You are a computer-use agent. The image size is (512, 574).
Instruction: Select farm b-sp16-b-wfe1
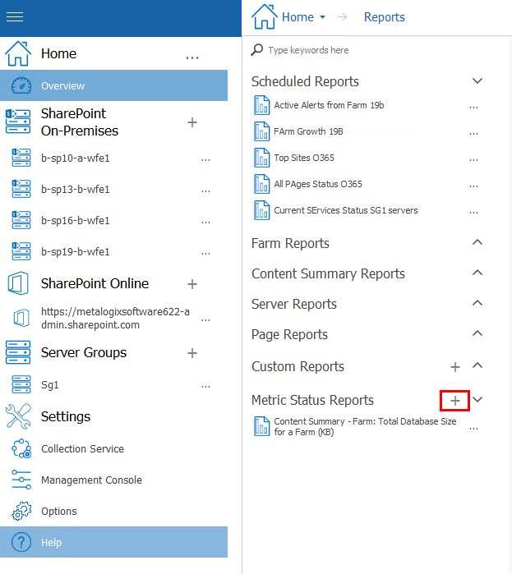pos(75,220)
